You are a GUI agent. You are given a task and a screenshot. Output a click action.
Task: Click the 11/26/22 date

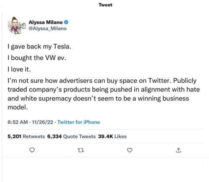[43, 122]
